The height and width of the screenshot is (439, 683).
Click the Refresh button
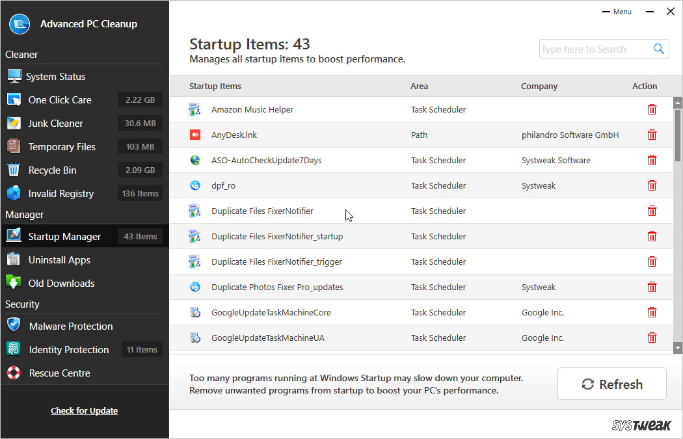[x=612, y=384]
